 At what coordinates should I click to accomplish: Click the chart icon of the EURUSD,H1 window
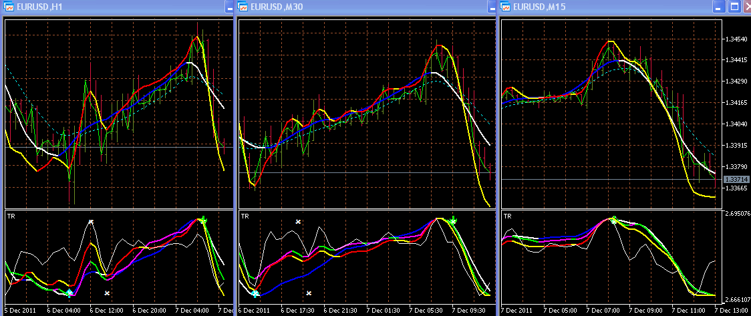[9, 7]
